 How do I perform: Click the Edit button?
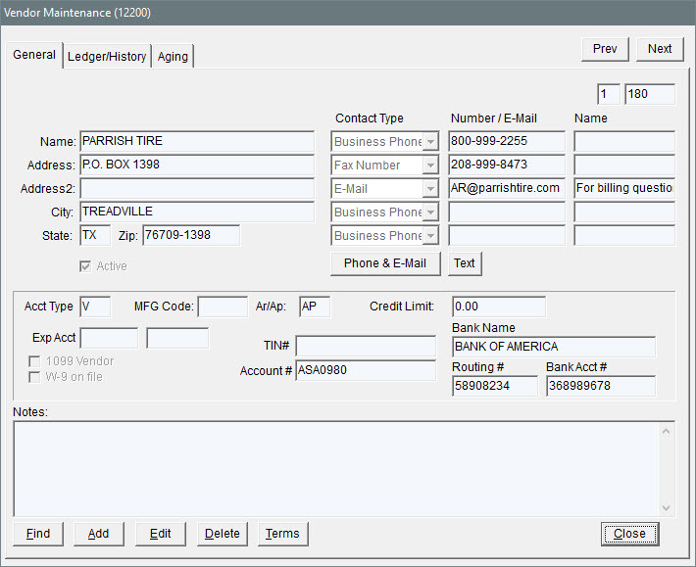(x=160, y=534)
